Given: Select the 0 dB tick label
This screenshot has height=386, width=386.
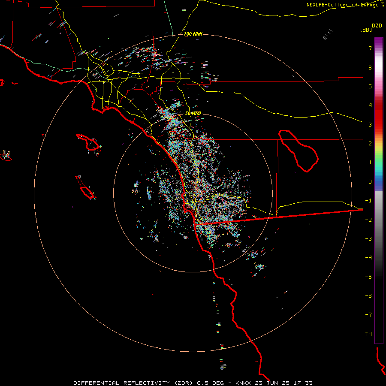Looking at the screenshot, I should [x=370, y=182].
